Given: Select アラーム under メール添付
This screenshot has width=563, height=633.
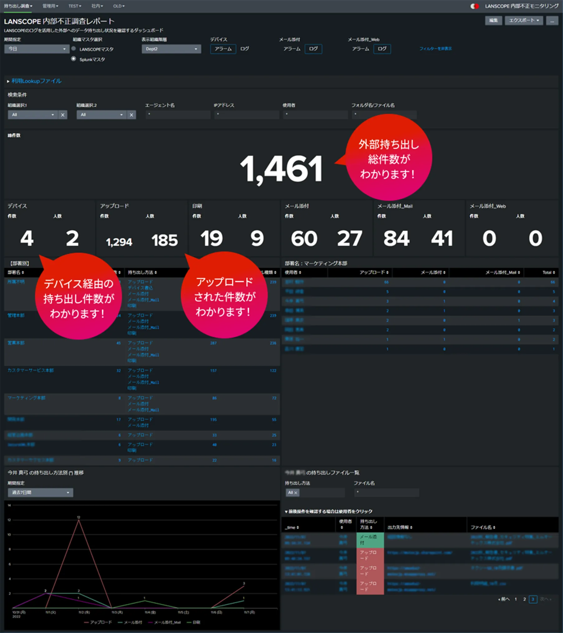Looking at the screenshot, I should click(x=292, y=49).
